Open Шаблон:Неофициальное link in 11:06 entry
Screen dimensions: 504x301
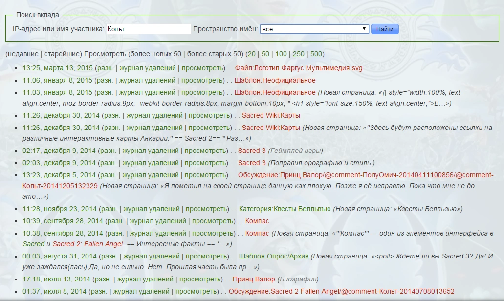(x=275, y=80)
